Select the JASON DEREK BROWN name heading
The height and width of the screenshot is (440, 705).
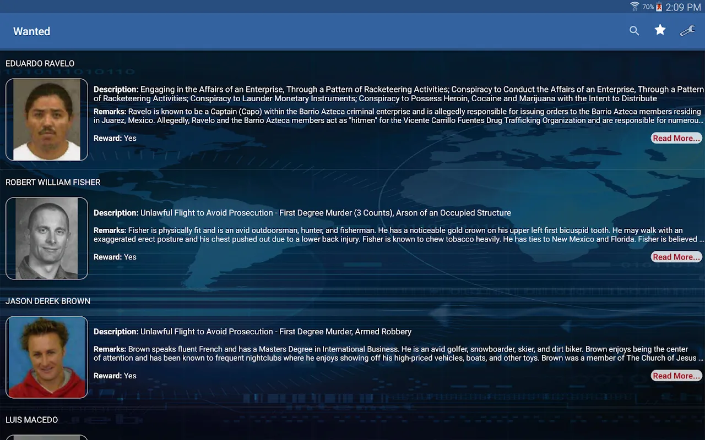(x=48, y=301)
